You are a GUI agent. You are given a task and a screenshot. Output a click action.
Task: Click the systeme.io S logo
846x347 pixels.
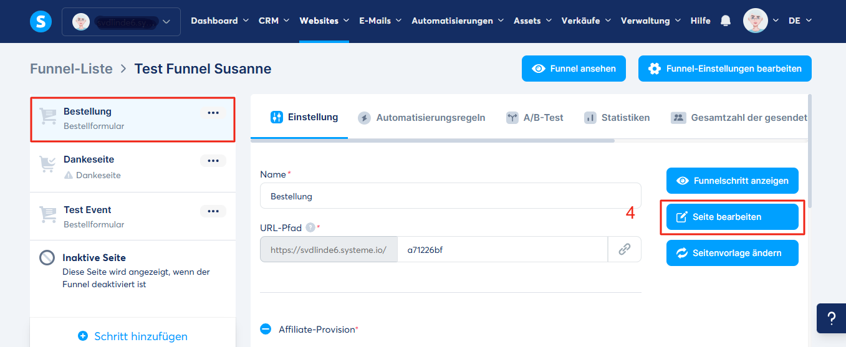tap(41, 21)
